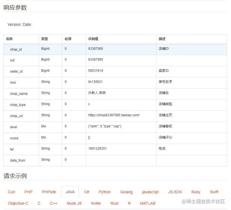This screenshot has height=210, width=231.
Task: Click the 响应参数 section heading
Action: tap(15, 8)
